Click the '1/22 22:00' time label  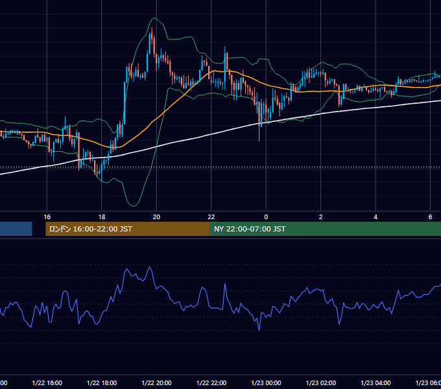click(x=211, y=383)
